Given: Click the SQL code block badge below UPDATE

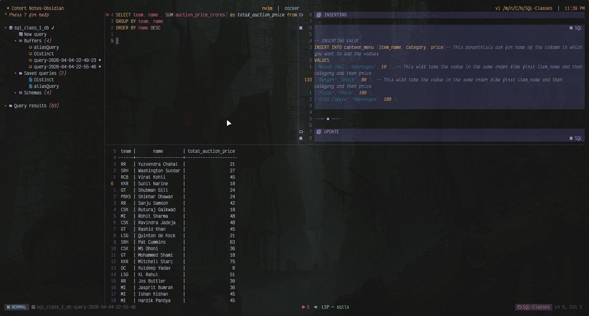Looking at the screenshot, I should [x=575, y=138].
